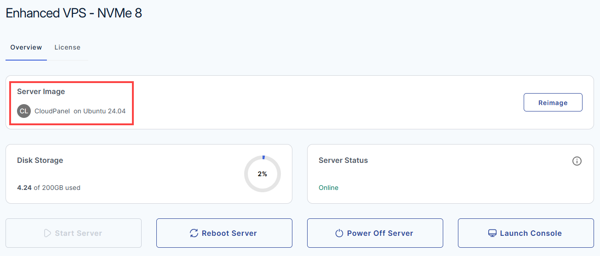This screenshot has height=256, width=600.
Task: Click the 'CloudPanel on Ubuntu 24.04' text
Action: 80,111
